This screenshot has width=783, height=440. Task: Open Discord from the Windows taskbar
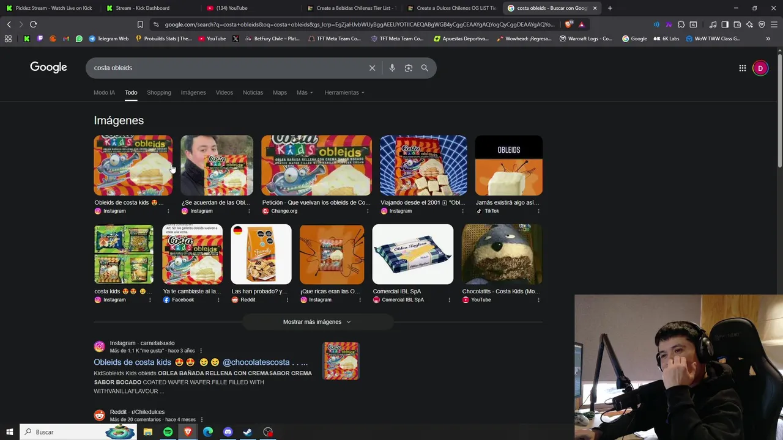pos(228,432)
